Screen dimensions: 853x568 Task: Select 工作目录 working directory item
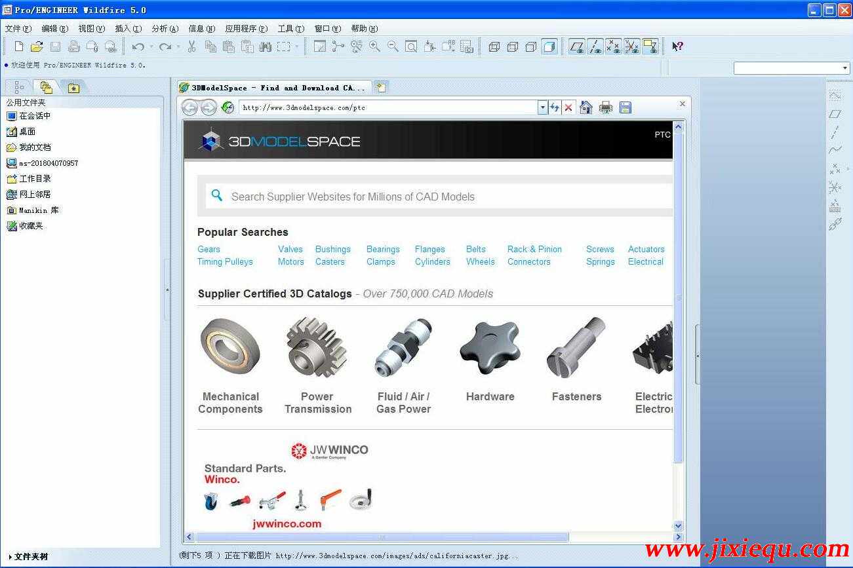(x=29, y=179)
